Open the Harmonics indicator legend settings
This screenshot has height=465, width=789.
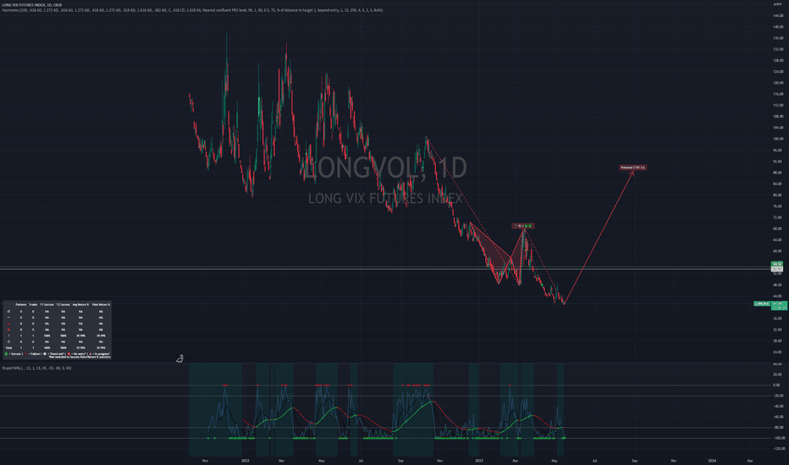191,10
